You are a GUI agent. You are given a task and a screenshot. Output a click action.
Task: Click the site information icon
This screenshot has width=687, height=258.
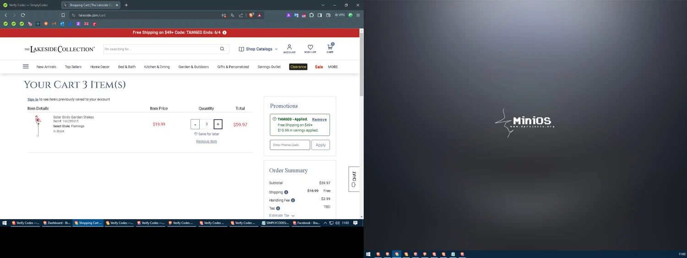coord(73,15)
